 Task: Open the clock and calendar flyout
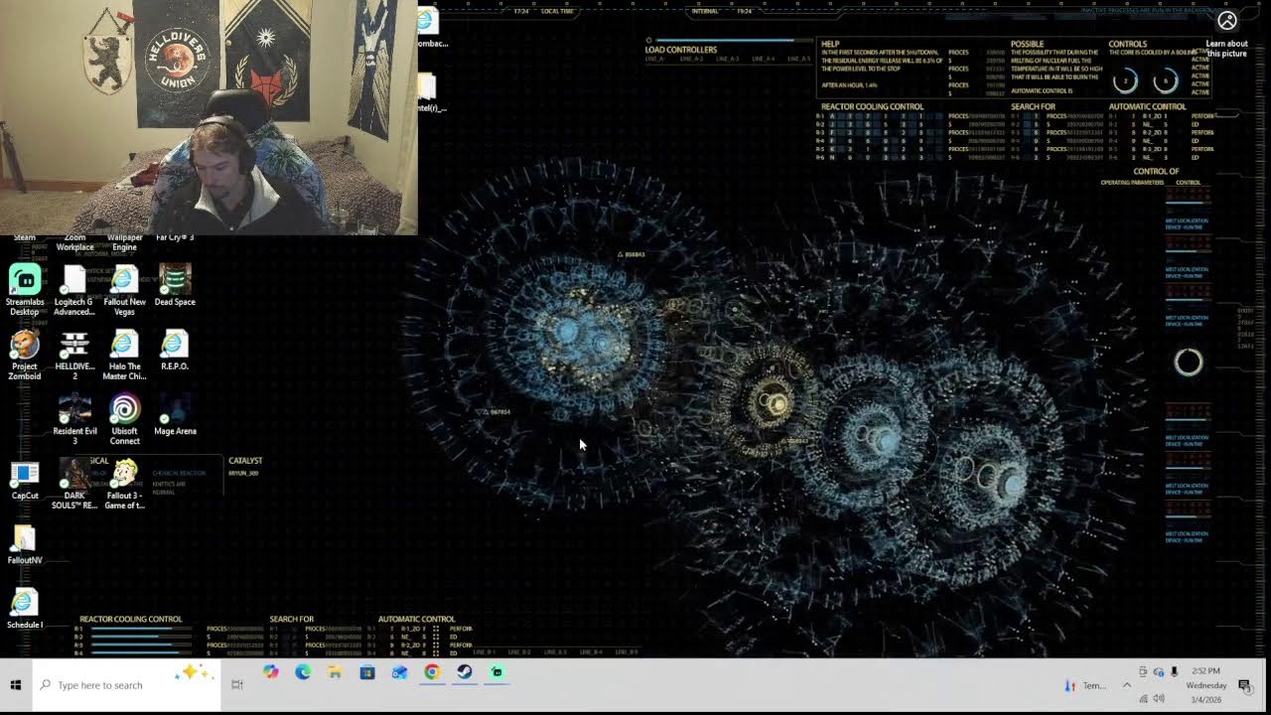(1206, 685)
